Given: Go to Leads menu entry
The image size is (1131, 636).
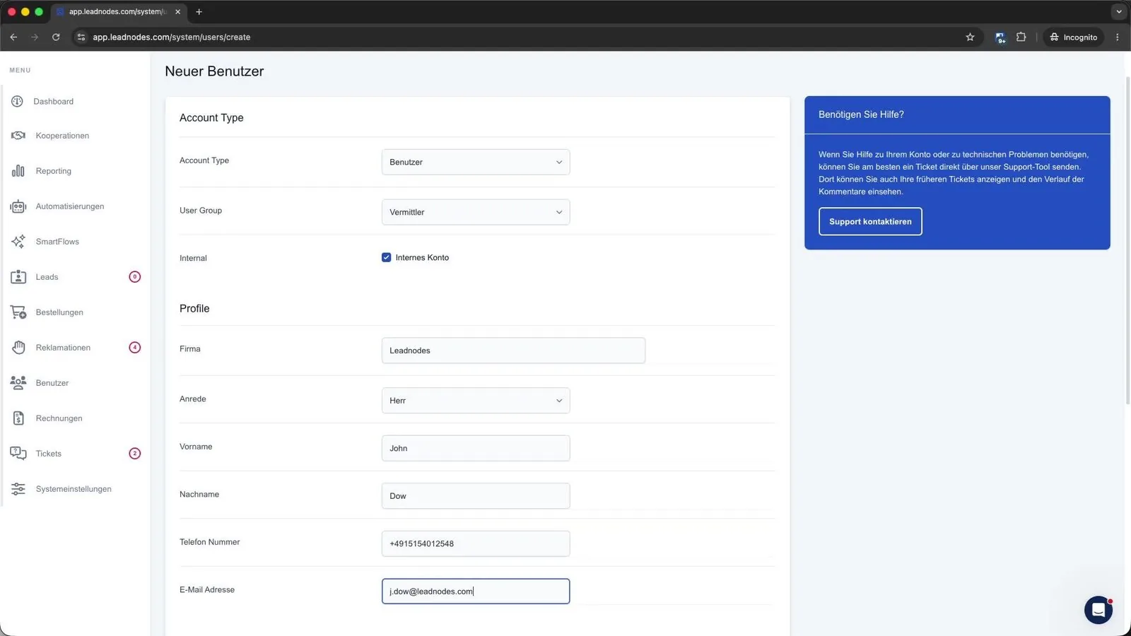Looking at the screenshot, I should (x=47, y=277).
